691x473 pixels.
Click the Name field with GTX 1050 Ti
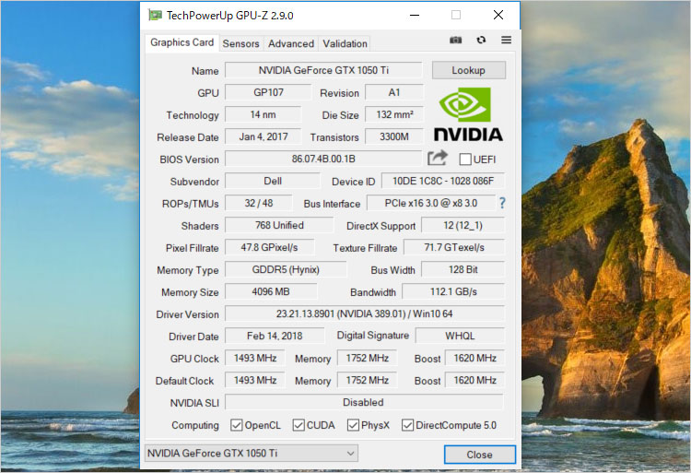point(323,70)
